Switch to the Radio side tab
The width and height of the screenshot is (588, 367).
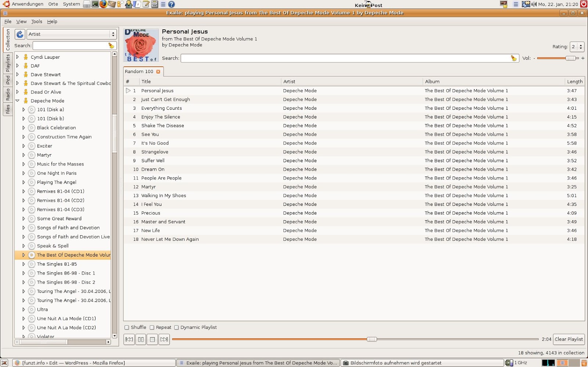pyautogui.click(x=8, y=94)
